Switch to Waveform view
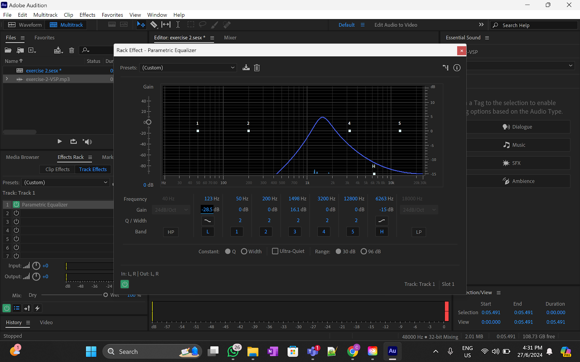580x362 pixels. pyautogui.click(x=25, y=25)
